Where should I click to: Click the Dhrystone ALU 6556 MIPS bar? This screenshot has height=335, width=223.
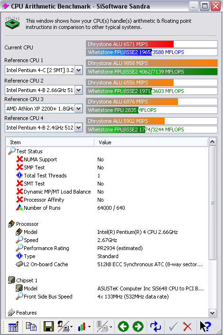152,83
